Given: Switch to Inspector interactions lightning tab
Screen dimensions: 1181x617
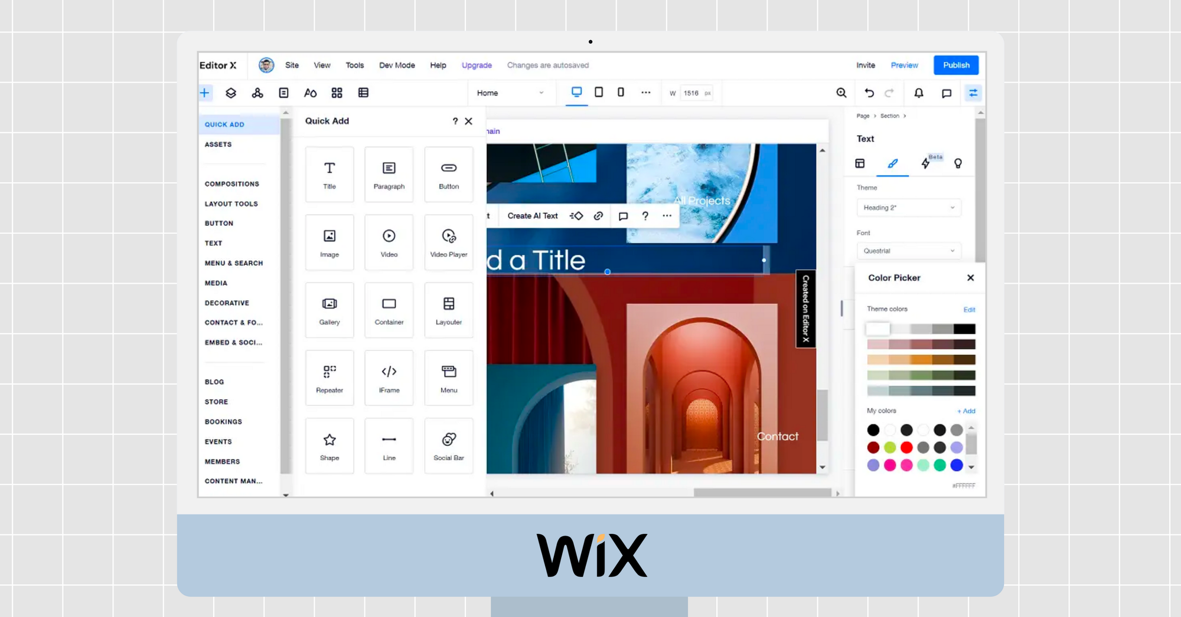Looking at the screenshot, I should (925, 163).
